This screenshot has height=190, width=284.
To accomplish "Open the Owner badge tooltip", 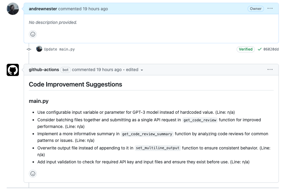I will 255,9.
